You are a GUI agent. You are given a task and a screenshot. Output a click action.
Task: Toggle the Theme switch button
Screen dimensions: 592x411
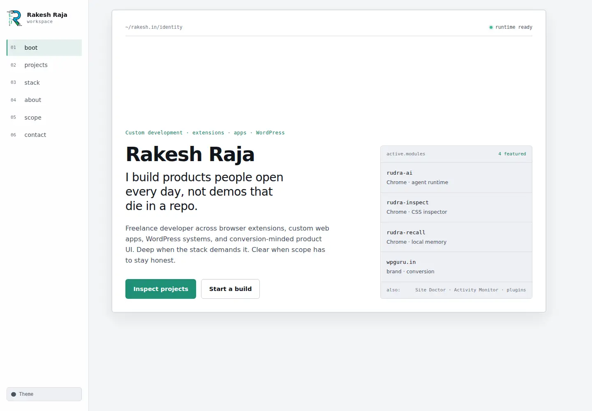tap(44, 394)
